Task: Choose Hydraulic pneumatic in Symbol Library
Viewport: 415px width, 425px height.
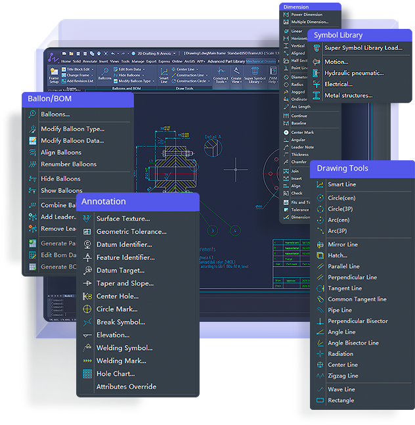Action: [x=353, y=73]
